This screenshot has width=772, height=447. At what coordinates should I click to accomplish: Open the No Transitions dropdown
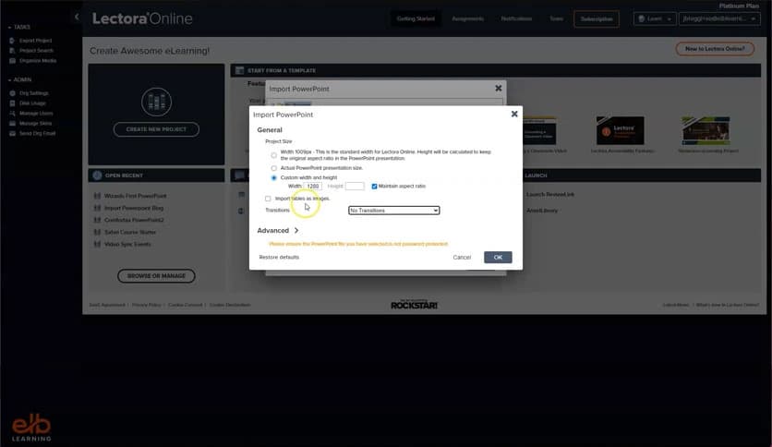tap(394, 211)
